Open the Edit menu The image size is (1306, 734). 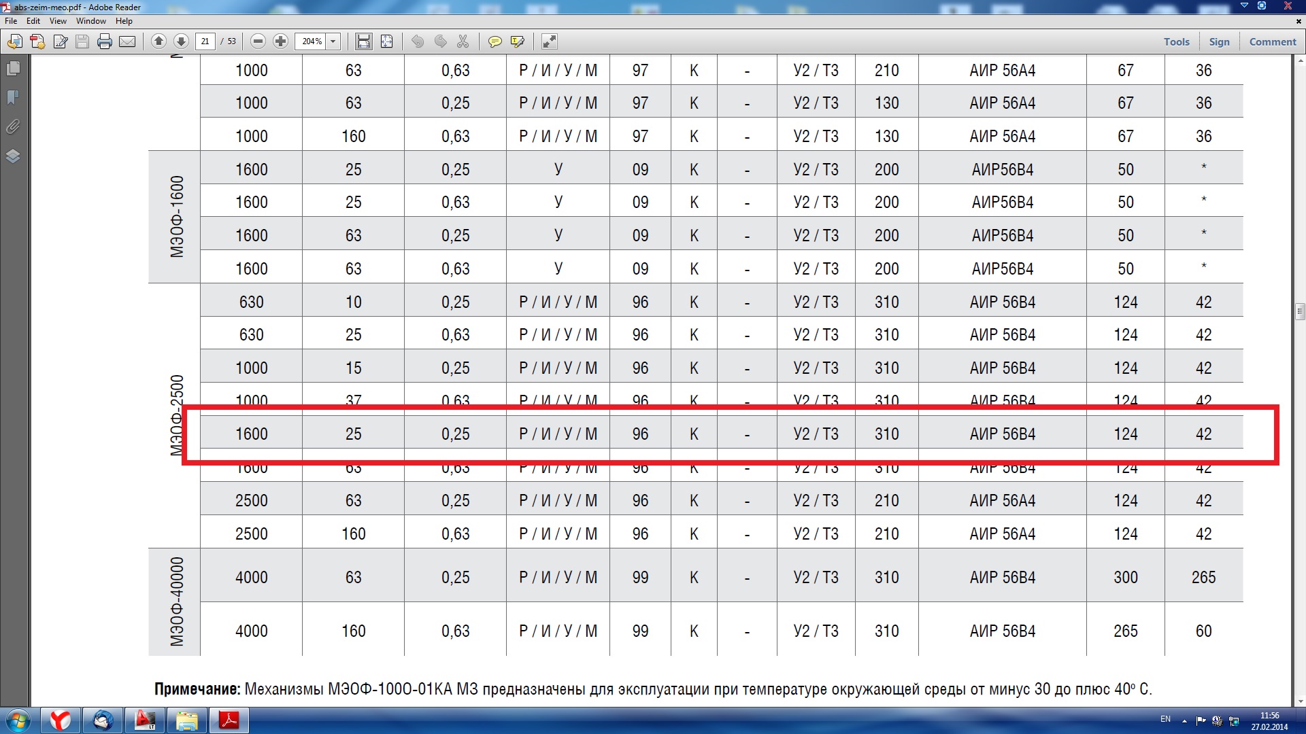[x=33, y=21]
